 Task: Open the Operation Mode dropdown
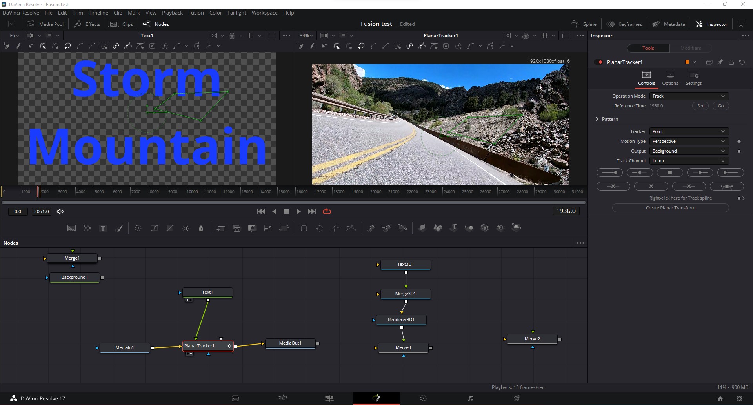coord(689,96)
